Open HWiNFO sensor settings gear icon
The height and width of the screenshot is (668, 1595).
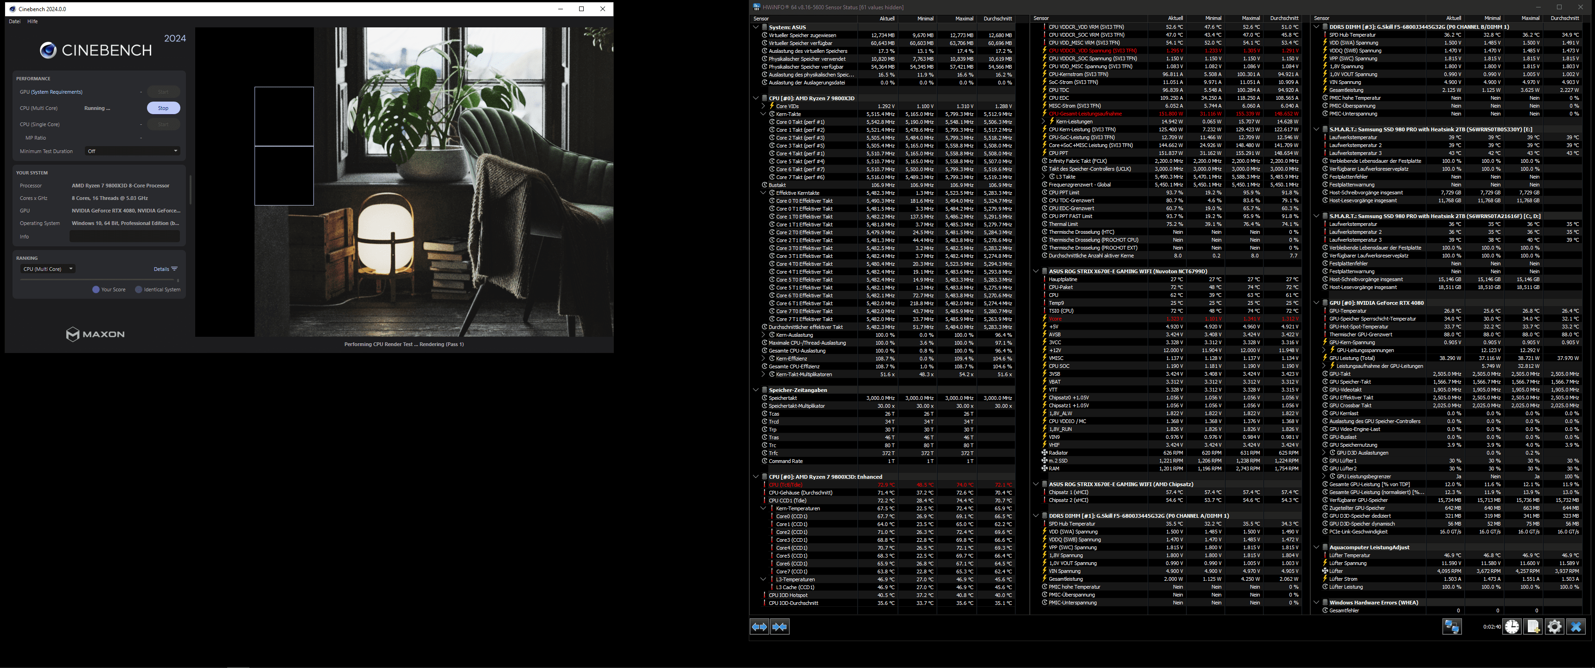pyautogui.click(x=1554, y=627)
